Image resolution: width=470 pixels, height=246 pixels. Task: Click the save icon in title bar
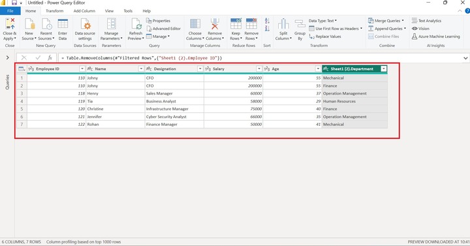coord(14,3)
